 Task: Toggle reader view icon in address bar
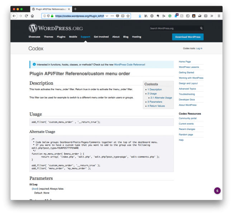pyautogui.click(x=123, y=16)
